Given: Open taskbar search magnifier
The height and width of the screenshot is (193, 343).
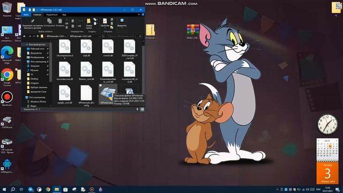Looking at the screenshot, I should [x=13, y=189].
